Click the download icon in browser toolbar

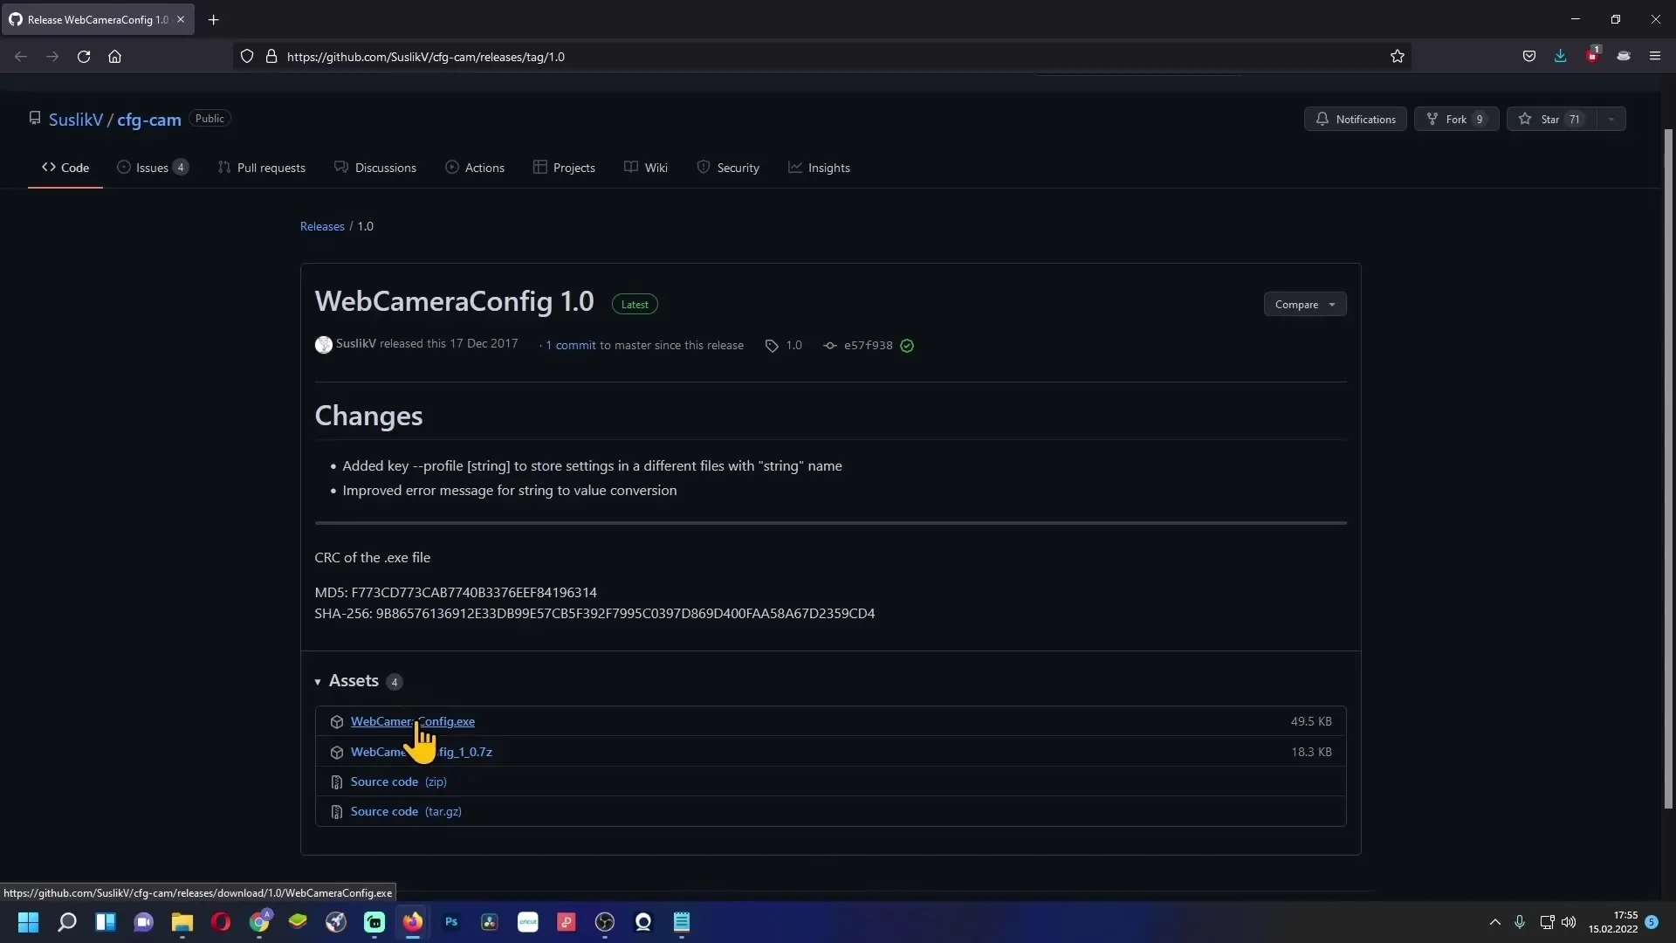click(1560, 57)
